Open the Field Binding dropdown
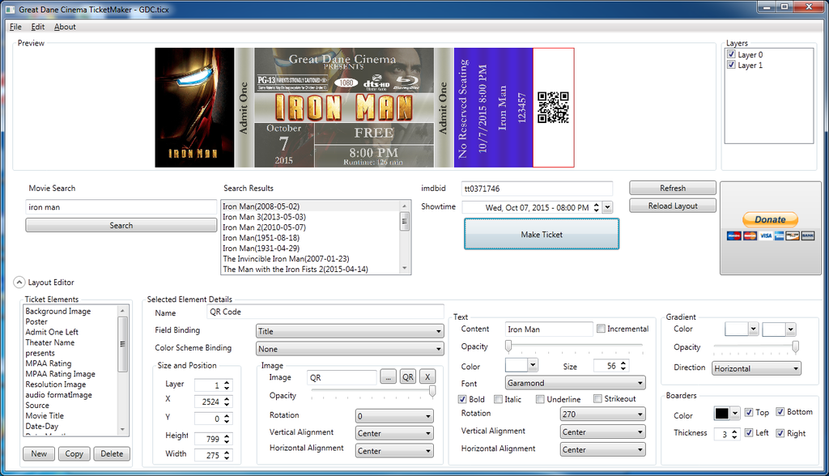 [350, 331]
